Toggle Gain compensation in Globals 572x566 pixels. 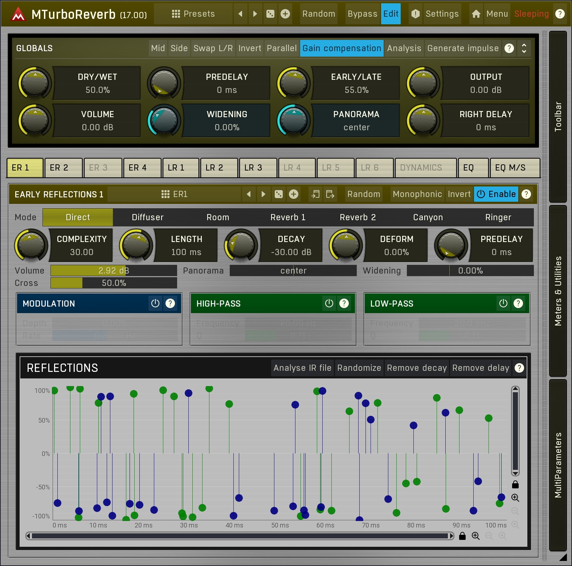click(342, 48)
